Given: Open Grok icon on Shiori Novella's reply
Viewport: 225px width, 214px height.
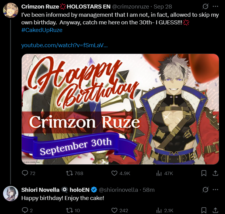Looking at the screenshot, I should (x=205, y=190).
